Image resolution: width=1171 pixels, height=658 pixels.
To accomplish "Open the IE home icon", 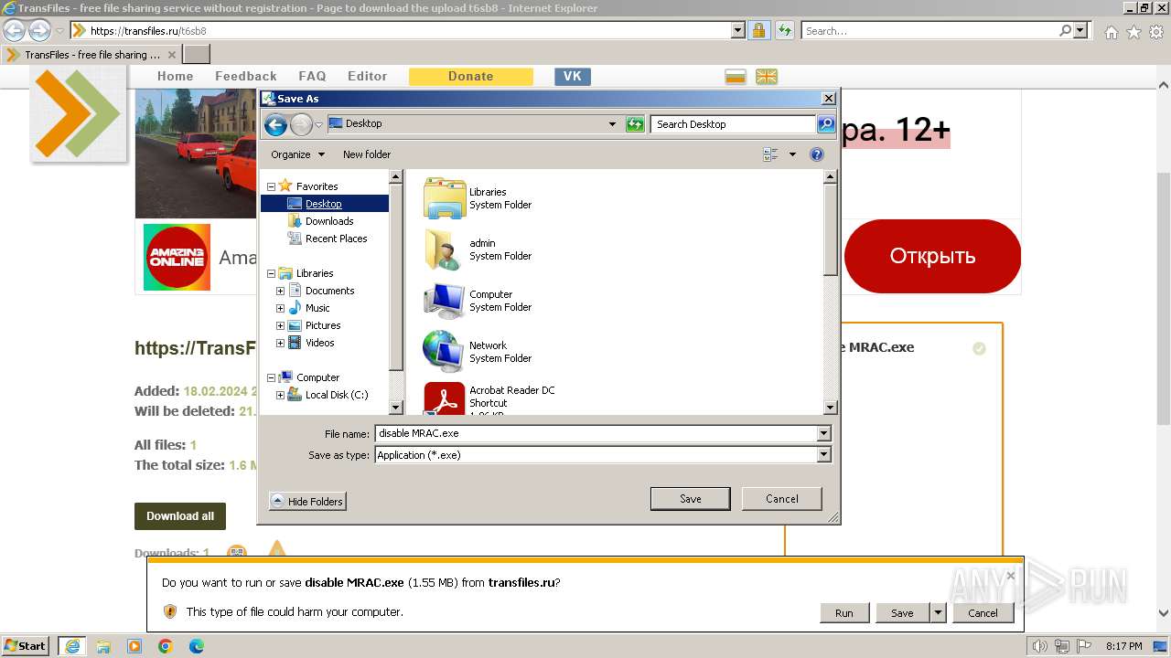I will 1111,32.
